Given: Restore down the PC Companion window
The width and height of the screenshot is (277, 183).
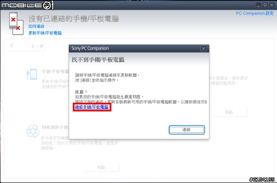Looking at the screenshot, I should tap(265, 5).
